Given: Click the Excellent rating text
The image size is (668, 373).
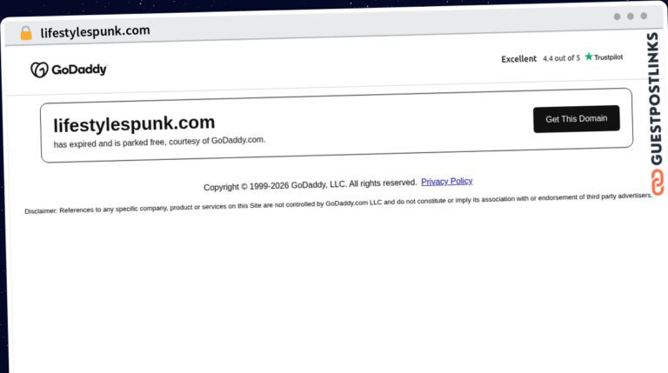Looking at the screenshot, I should 519,59.
